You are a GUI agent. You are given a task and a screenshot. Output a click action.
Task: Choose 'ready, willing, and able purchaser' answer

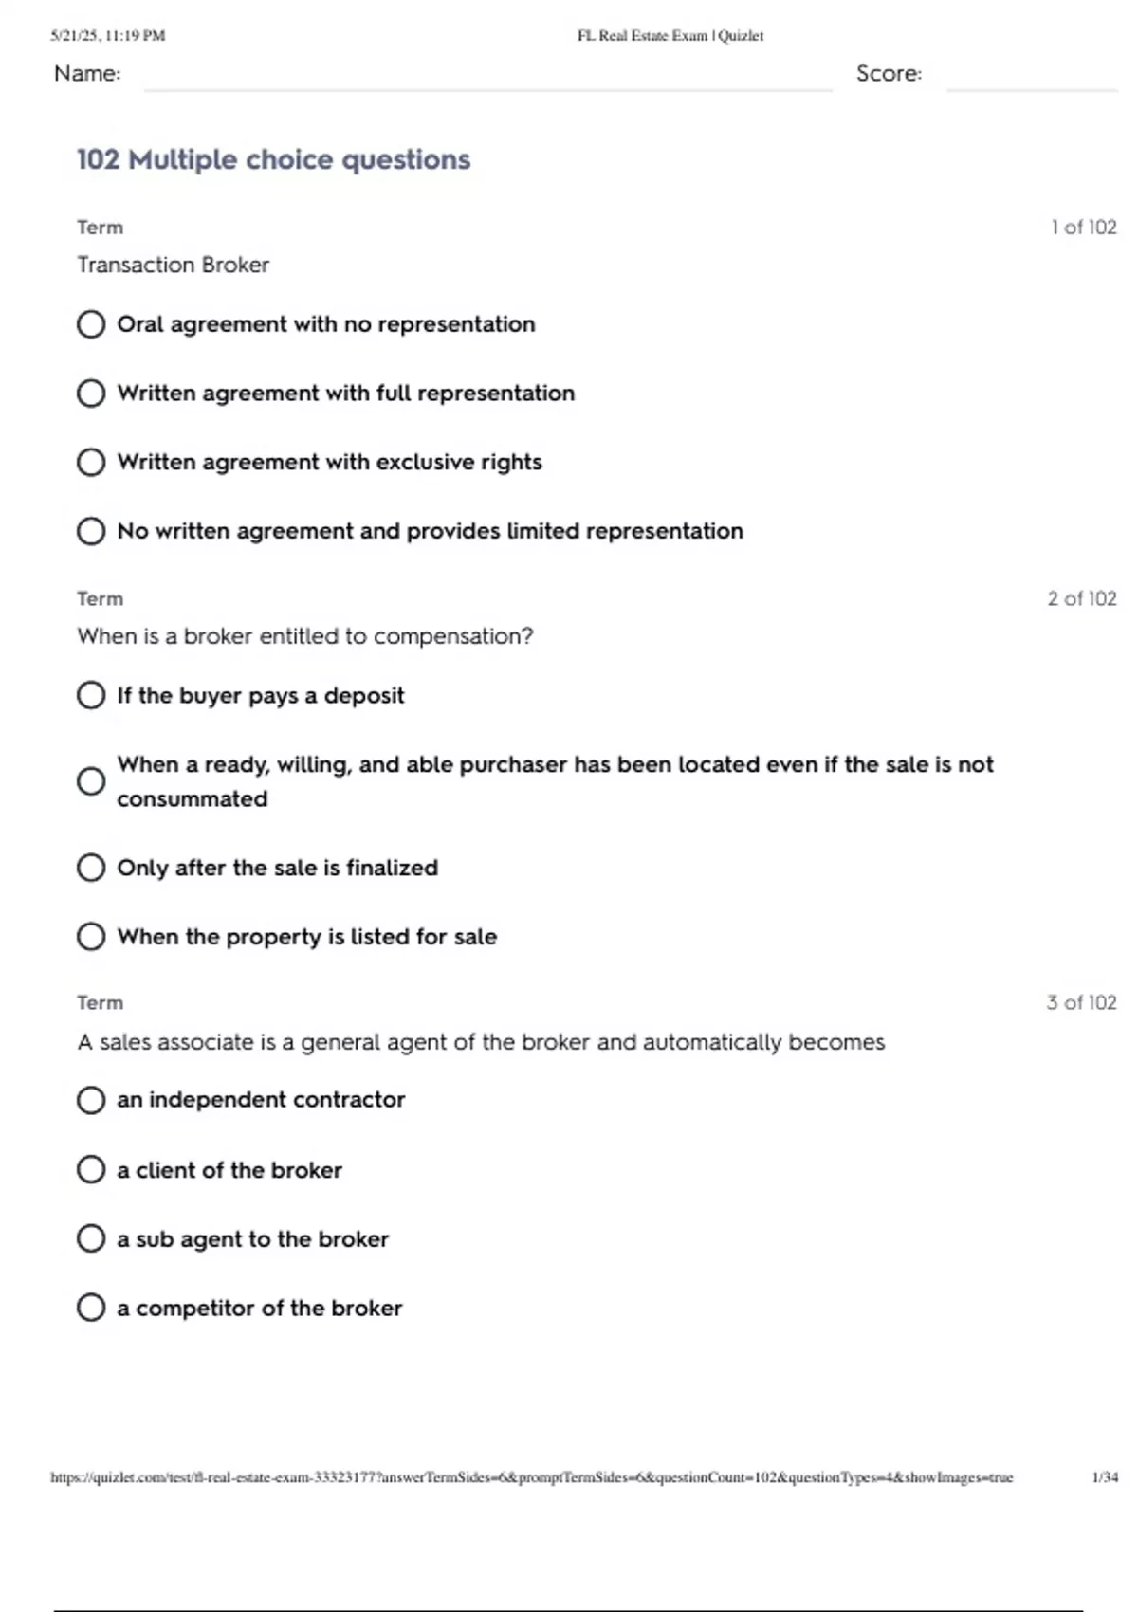click(91, 781)
